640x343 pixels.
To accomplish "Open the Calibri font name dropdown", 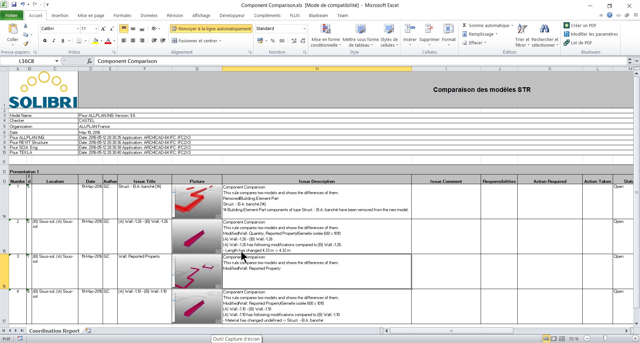I will (x=78, y=29).
